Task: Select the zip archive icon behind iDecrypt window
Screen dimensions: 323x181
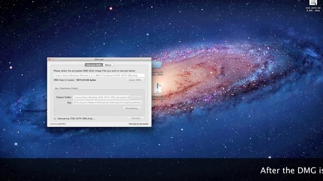Action: click(x=158, y=88)
